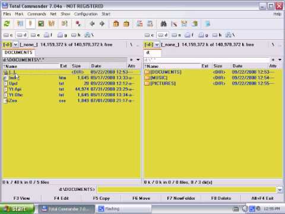This screenshot has width=285, height=214.
Task: Click the command line input field
Action: pos(187,190)
